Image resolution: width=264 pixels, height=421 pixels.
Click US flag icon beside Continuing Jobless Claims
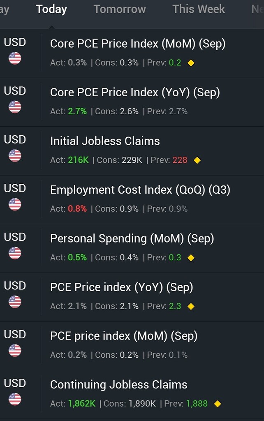tap(15, 399)
